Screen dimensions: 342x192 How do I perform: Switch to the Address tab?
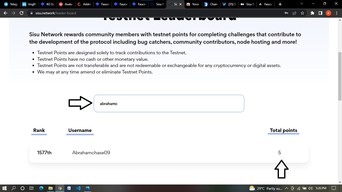click(84, 4)
